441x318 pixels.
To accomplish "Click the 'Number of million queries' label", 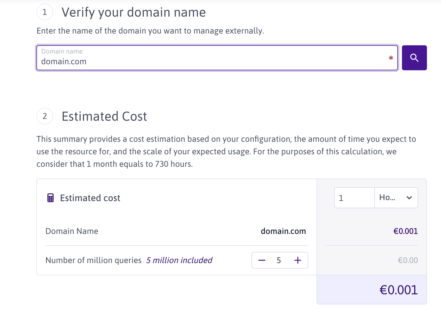I will [93, 260].
